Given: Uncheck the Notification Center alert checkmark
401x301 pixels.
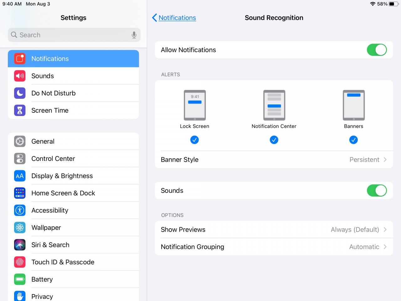Looking at the screenshot, I should click(x=274, y=140).
